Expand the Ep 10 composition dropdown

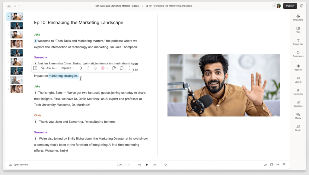(x=194, y=6)
